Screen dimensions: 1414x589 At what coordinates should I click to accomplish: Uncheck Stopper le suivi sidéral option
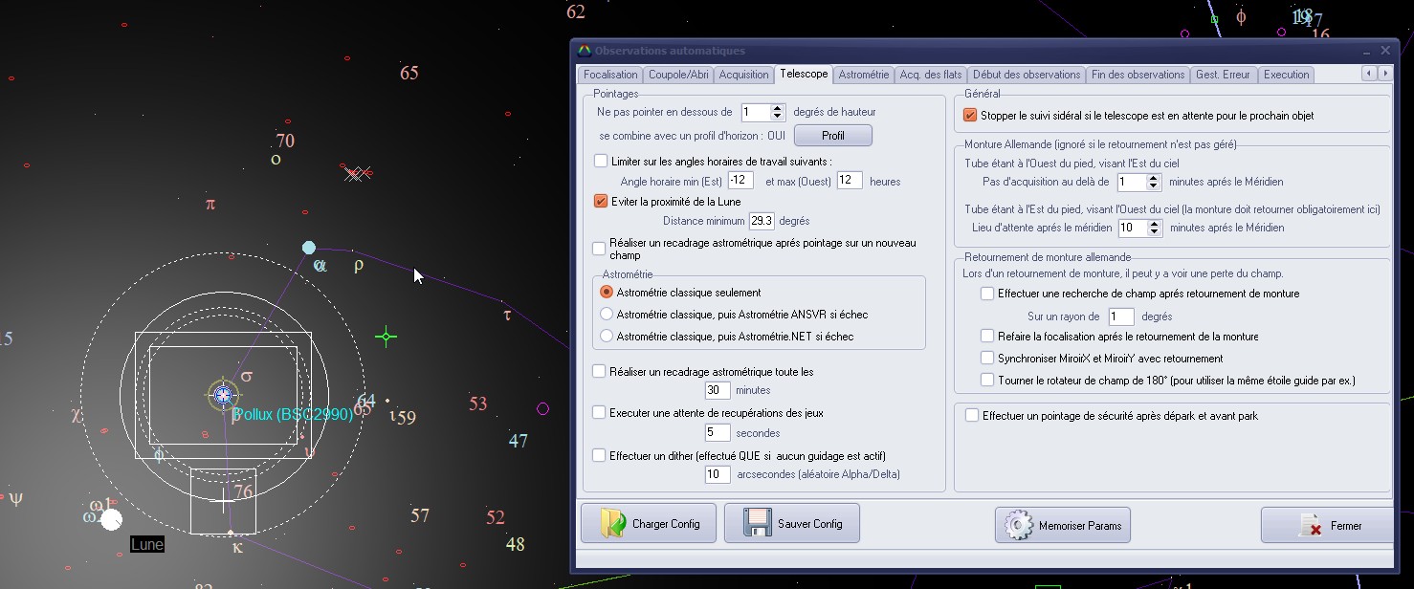[971, 116]
